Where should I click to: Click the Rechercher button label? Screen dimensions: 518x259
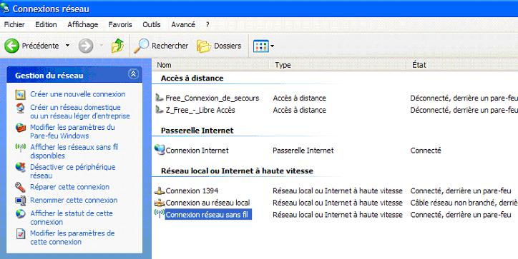[170, 46]
